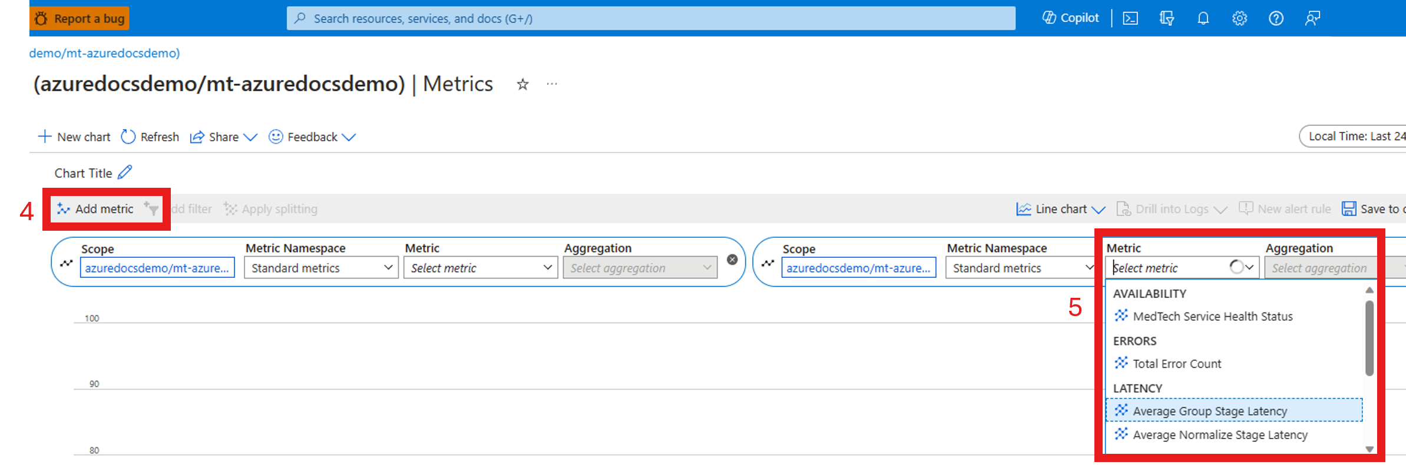Viewport: 1406px width, 465px height.
Task: Click the directories and subscriptions filter icon
Action: (1167, 18)
